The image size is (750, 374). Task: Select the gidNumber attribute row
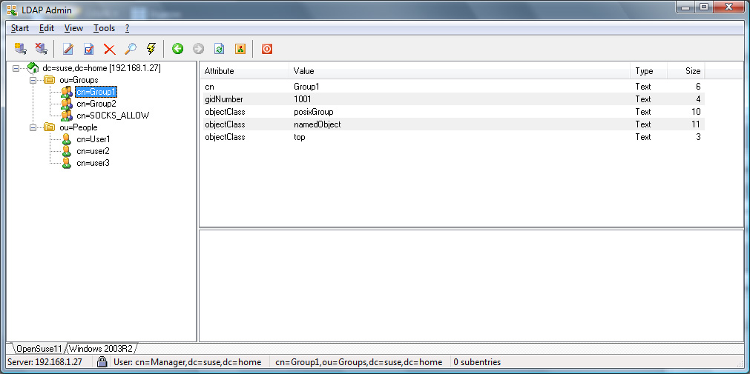[452, 99]
